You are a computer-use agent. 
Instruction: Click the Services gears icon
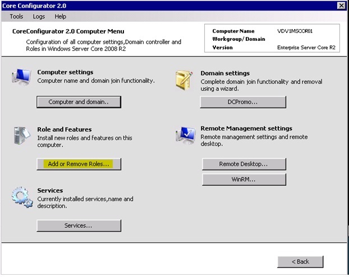point(22,197)
